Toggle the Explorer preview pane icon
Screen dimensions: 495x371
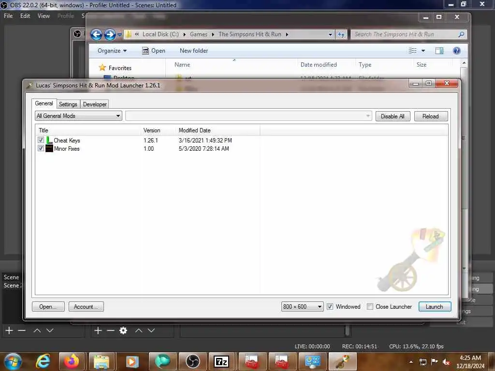pyautogui.click(x=439, y=51)
